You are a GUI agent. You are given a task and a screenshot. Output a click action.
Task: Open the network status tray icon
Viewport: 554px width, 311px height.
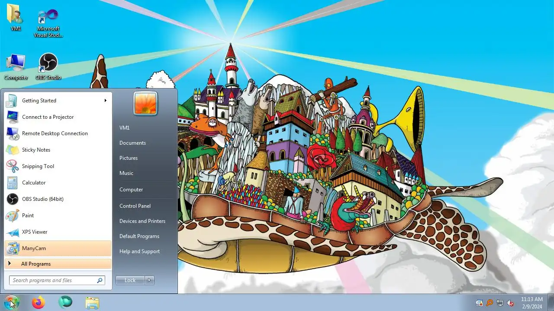click(500, 303)
